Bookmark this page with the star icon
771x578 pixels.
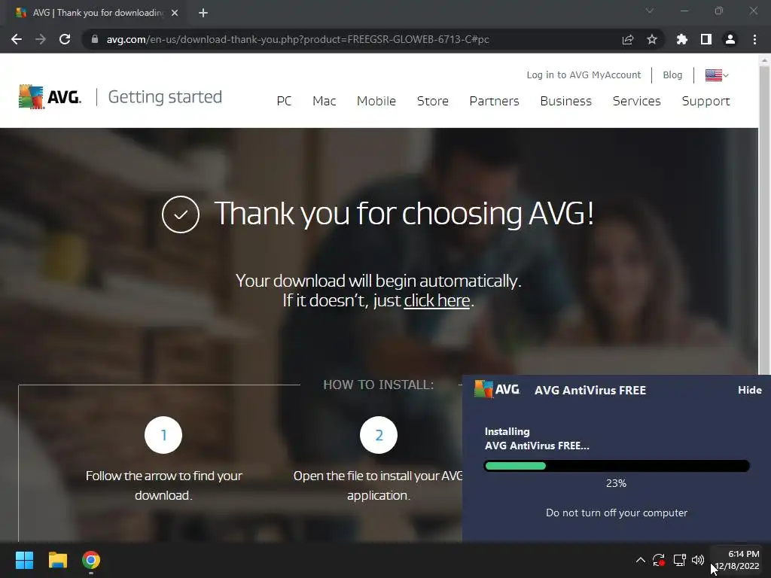tap(652, 39)
